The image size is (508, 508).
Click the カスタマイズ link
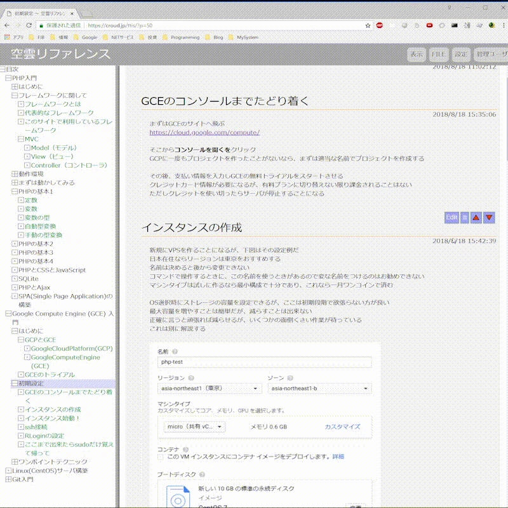(x=342, y=427)
